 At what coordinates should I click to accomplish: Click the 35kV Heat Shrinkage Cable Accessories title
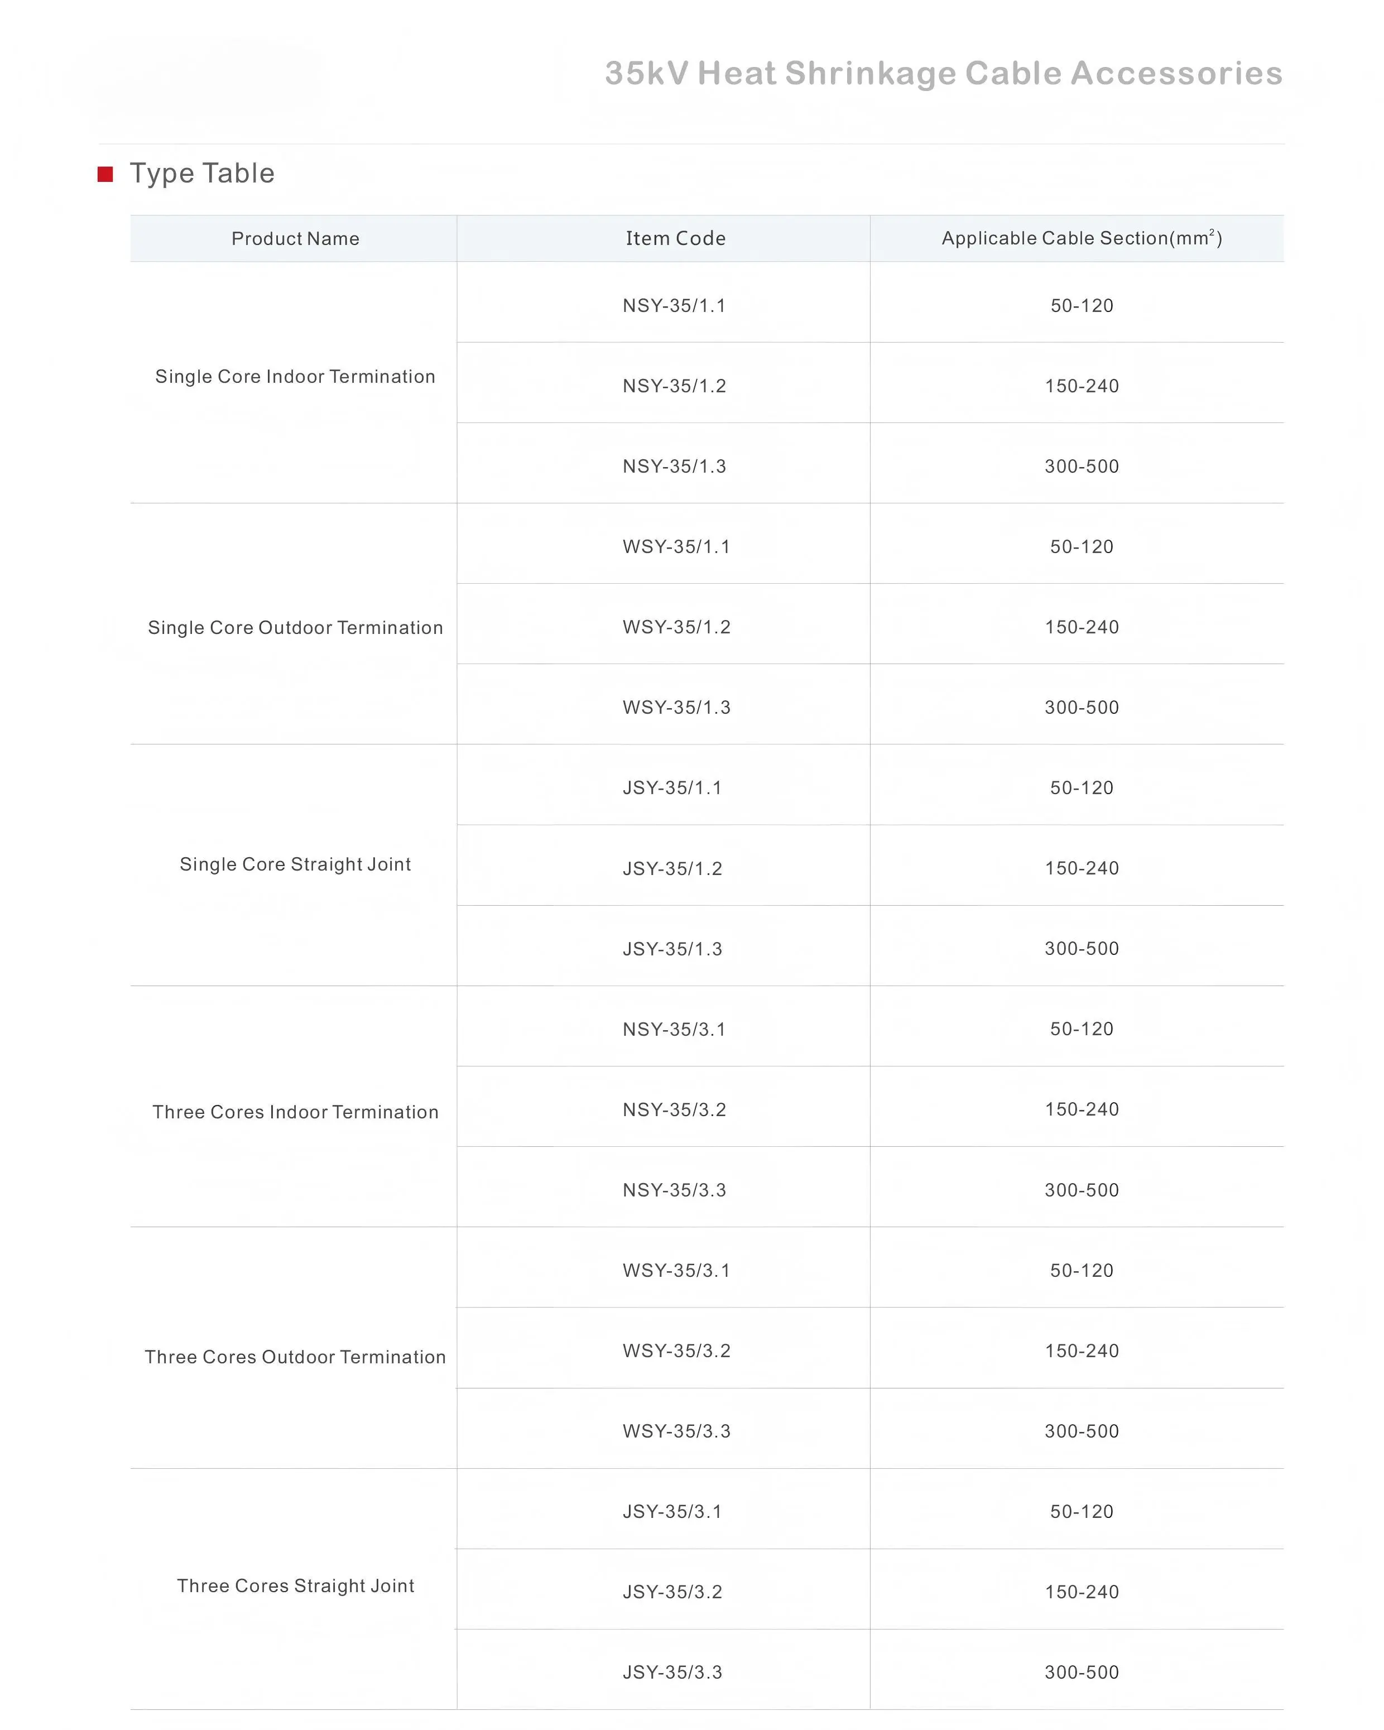coord(944,73)
